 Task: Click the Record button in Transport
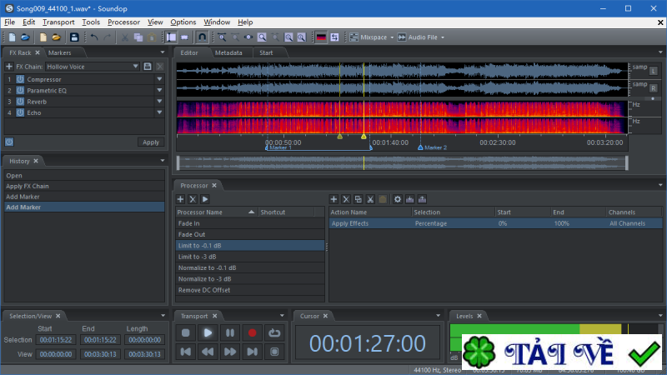(x=252, y=332)
